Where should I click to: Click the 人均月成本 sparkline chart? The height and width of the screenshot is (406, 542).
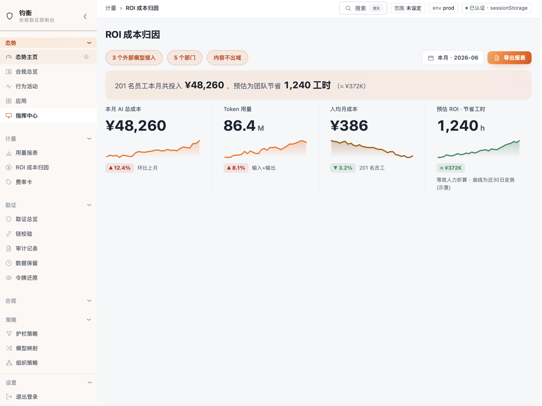pos(372,149)
